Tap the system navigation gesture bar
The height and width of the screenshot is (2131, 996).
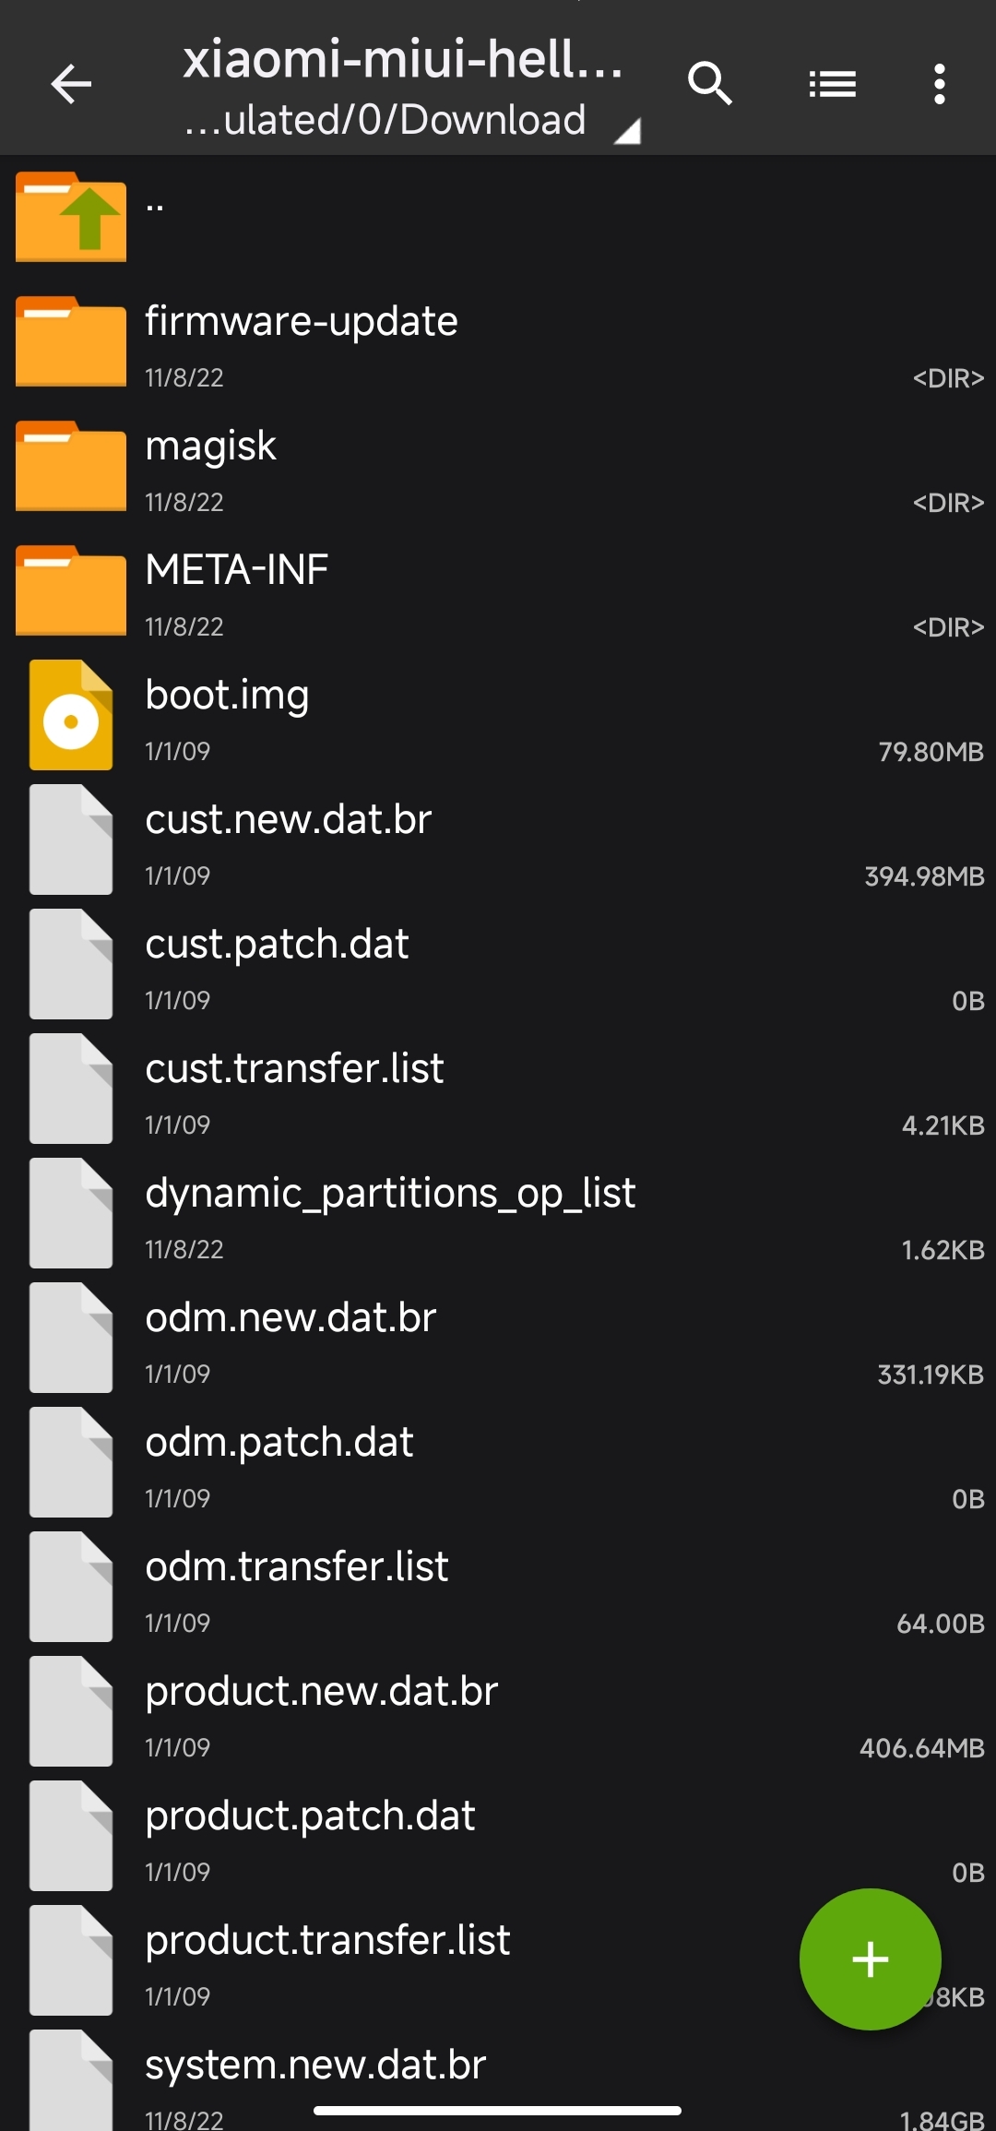click(x=497, y=2111)
